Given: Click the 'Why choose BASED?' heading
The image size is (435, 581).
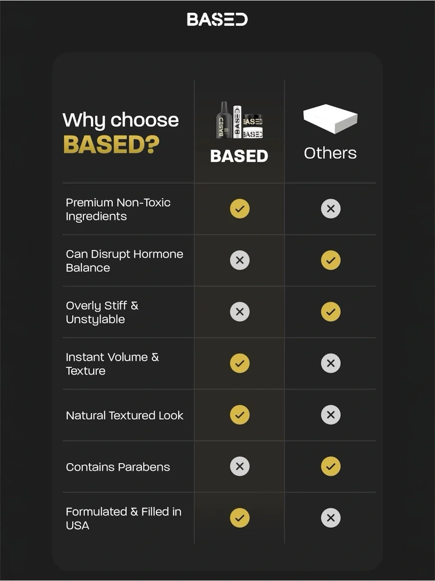Looking at the screenshot, I should pyautogui.click(x=120, y=133).
